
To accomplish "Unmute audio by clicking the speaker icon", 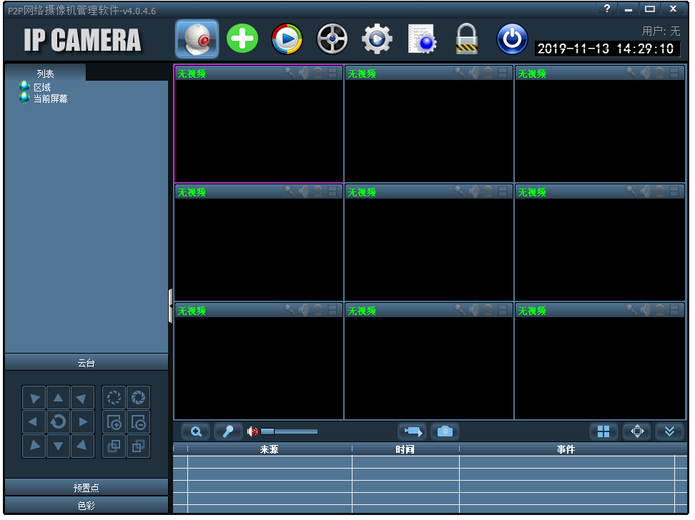I will click(x=251, y=431).
